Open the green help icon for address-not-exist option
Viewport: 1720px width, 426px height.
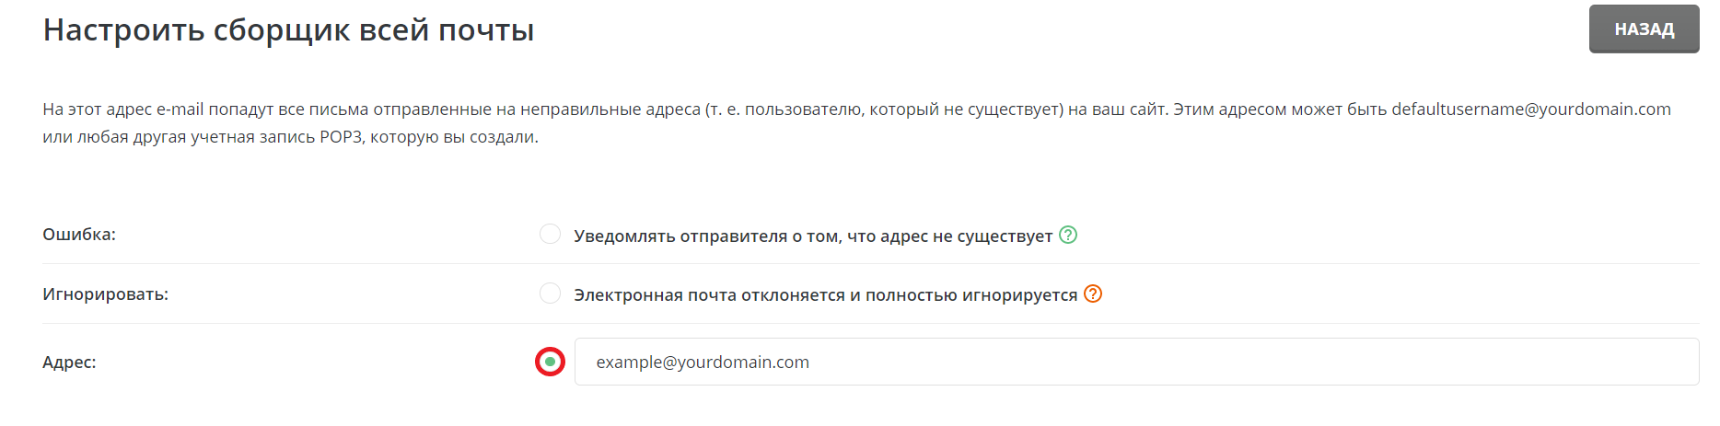click(x=1068, y=235)
